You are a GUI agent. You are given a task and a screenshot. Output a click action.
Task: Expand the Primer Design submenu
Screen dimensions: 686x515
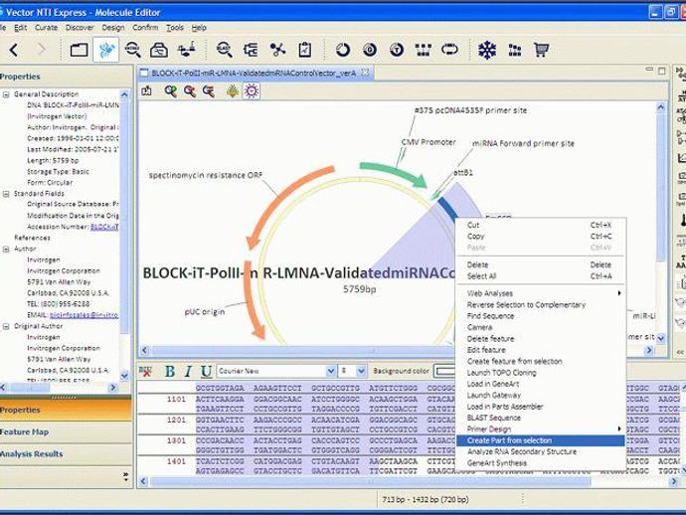tap(540, 429)
